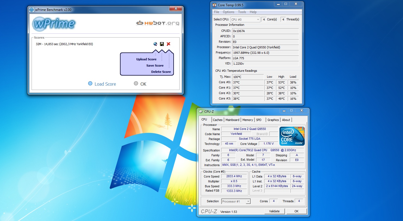Screen dimensions: 403x221
Task: Select the CPU tab in CPU-Z
Action: pyautogui.click(x=204, y=119)
